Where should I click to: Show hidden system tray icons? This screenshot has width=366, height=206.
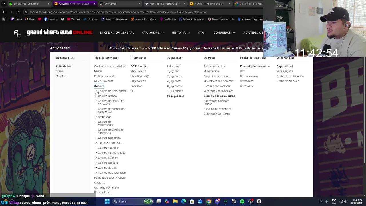coord(321,201)
